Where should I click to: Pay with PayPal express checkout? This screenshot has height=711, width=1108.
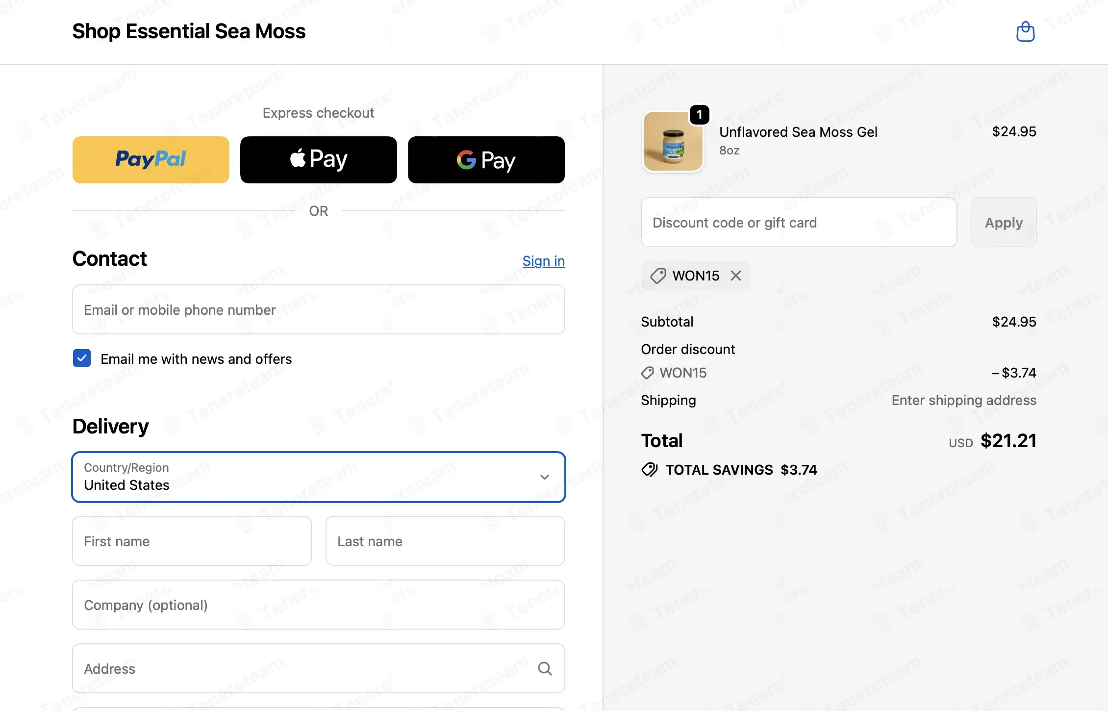pyautogui.click(x=151, y=160)
